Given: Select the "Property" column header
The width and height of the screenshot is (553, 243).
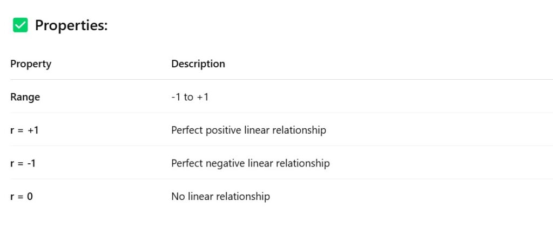Looking at the screenshot, I should coord(31,64).
